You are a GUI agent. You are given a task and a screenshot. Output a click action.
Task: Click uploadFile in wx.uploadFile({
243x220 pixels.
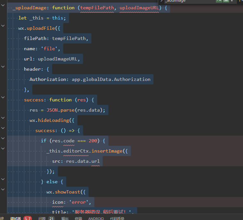(x=41, y=28)
